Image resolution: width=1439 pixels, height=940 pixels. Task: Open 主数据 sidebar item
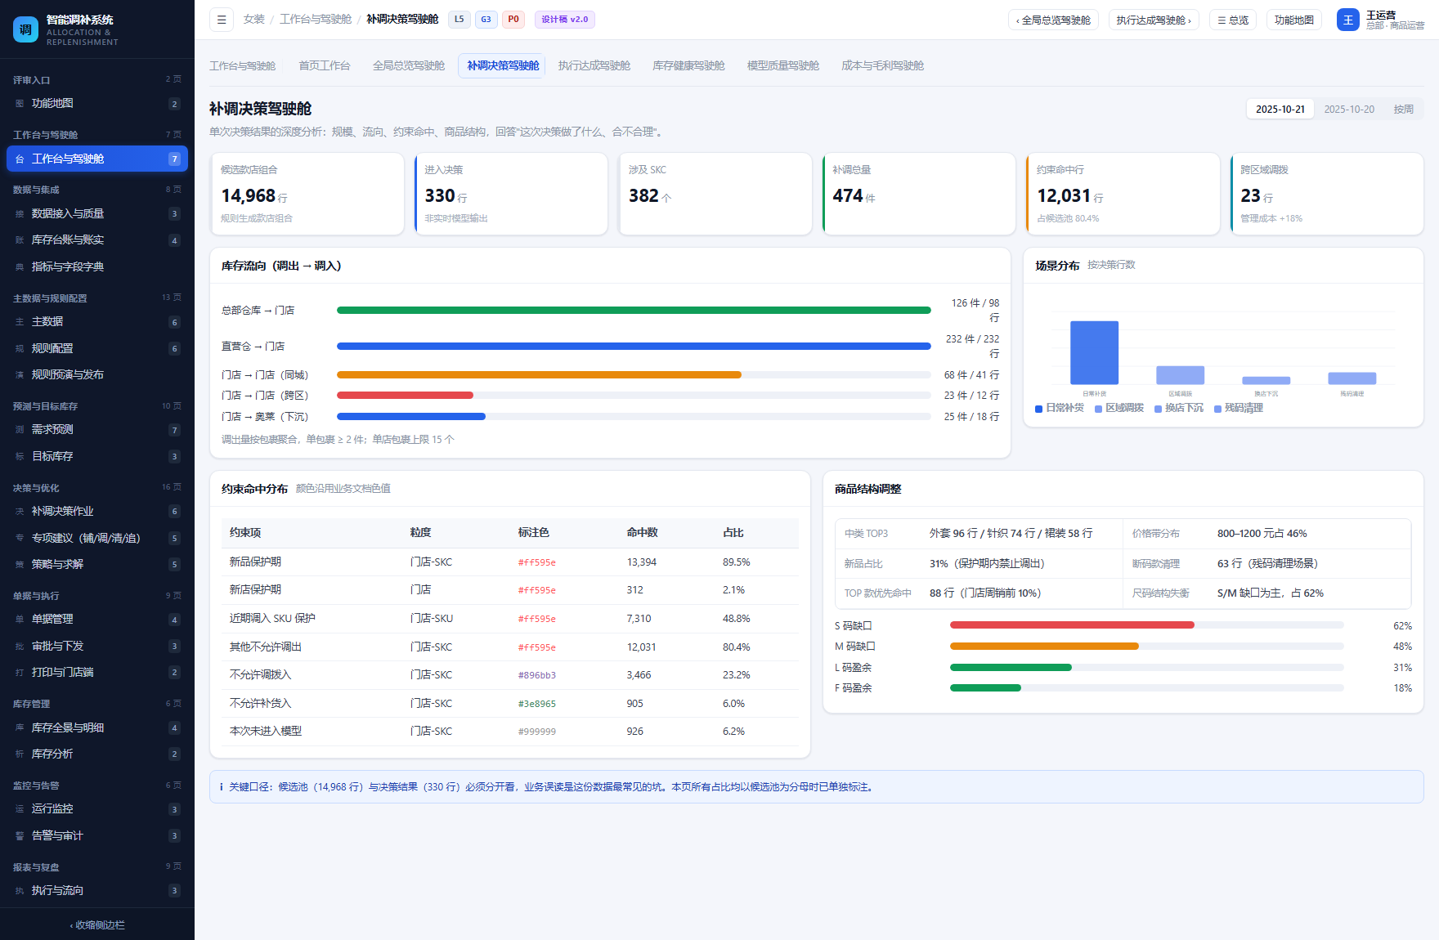(x=97, y=322)
